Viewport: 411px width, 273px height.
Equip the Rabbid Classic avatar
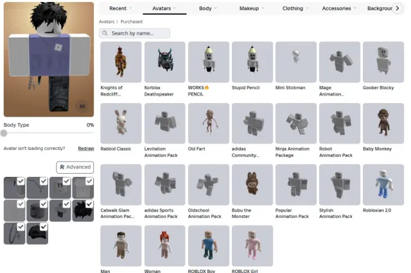(x=121, y=123)
